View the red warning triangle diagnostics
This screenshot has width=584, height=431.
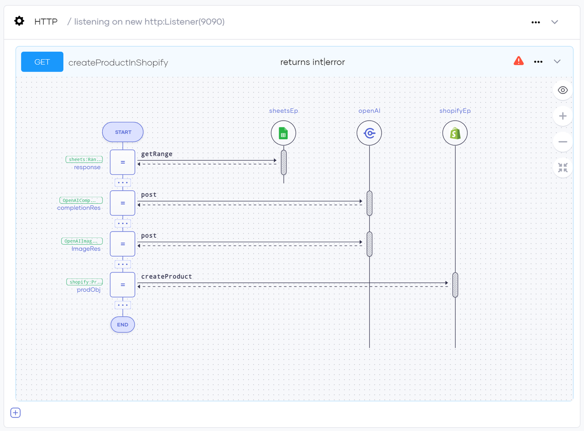(x=519, y=61)
